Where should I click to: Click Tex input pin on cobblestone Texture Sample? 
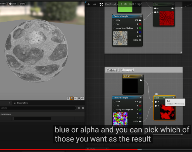tap(114, 24)
